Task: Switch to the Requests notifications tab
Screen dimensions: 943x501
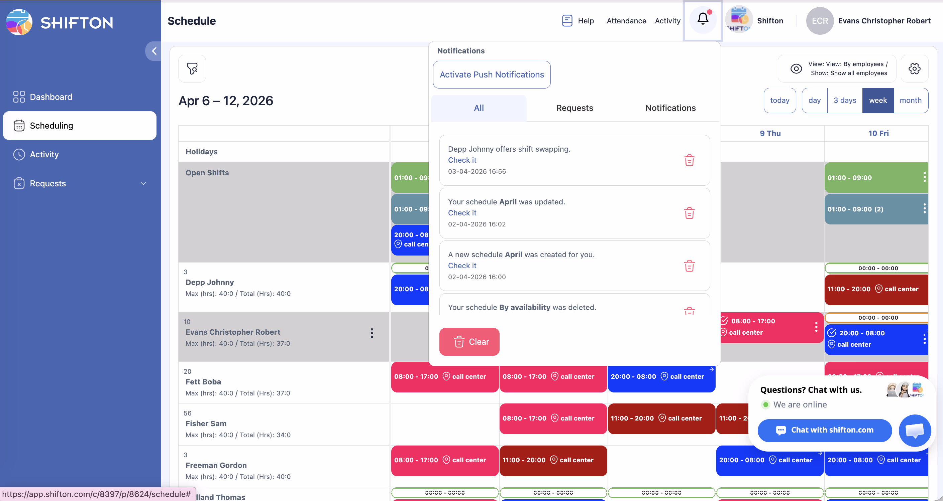Action: (x=574, y=108)
